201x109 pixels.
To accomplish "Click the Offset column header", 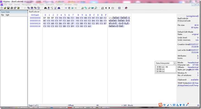I will click(x=35, y=15).
